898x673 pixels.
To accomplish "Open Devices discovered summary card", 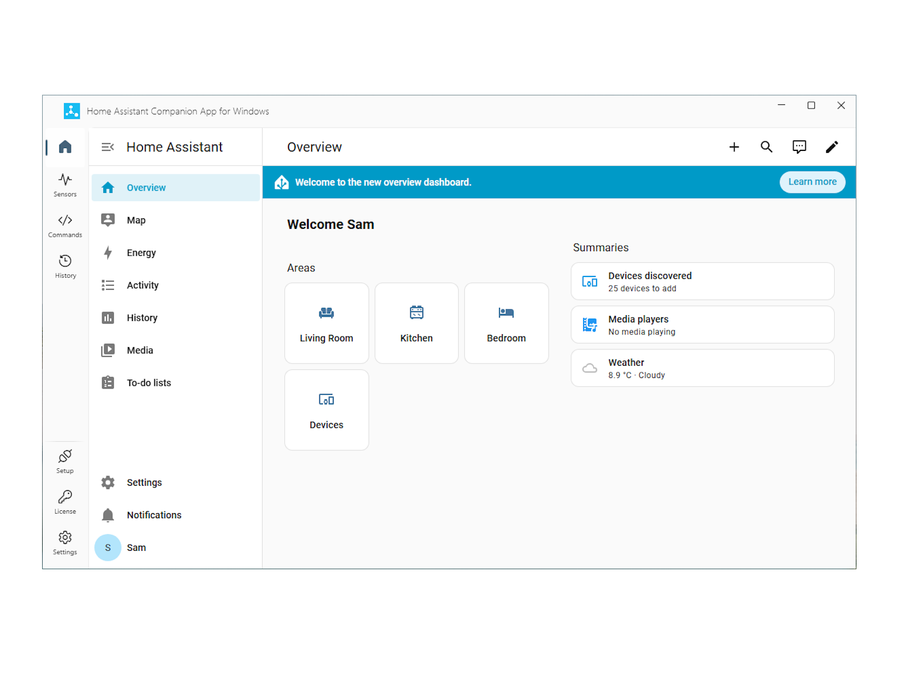I will point(703,282).
